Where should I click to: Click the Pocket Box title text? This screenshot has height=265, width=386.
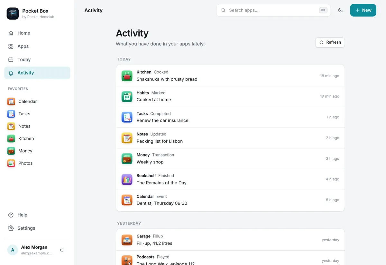[35, 11]
